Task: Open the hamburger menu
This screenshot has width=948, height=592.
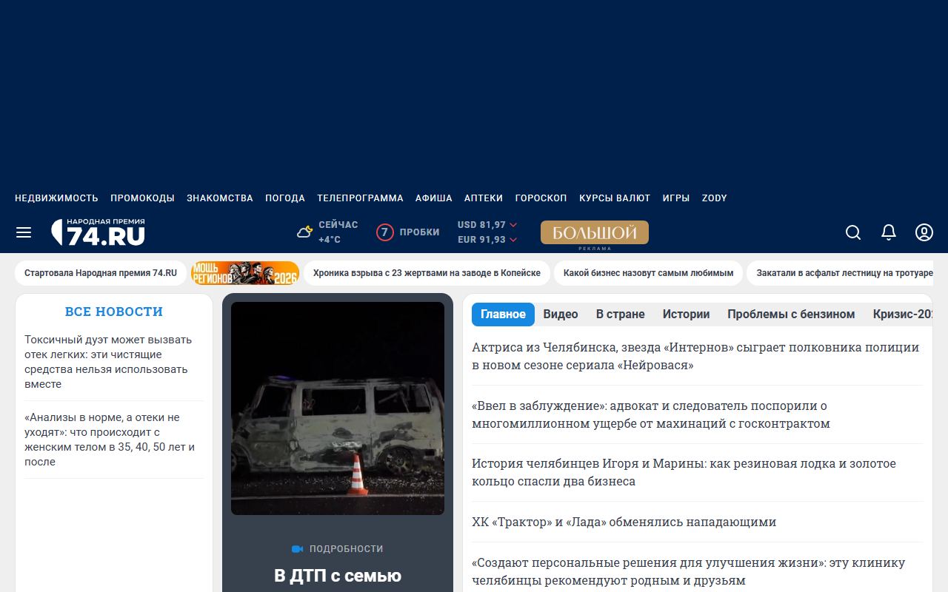Action: coord(24,232)
